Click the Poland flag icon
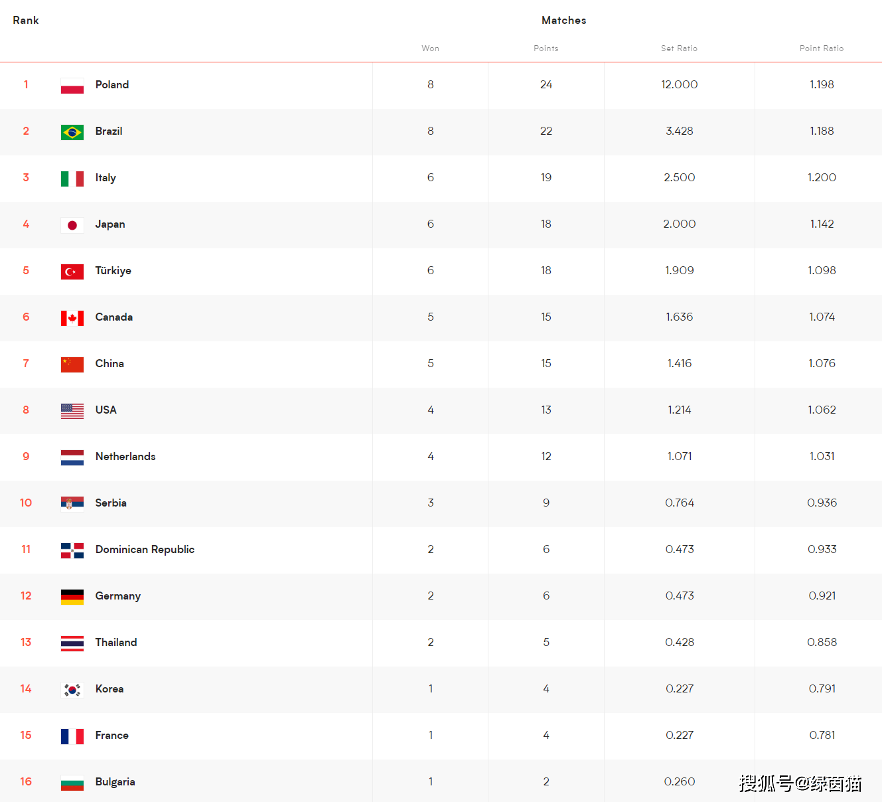882x802 pixels. pyautogui.click(x=72, y=86)
